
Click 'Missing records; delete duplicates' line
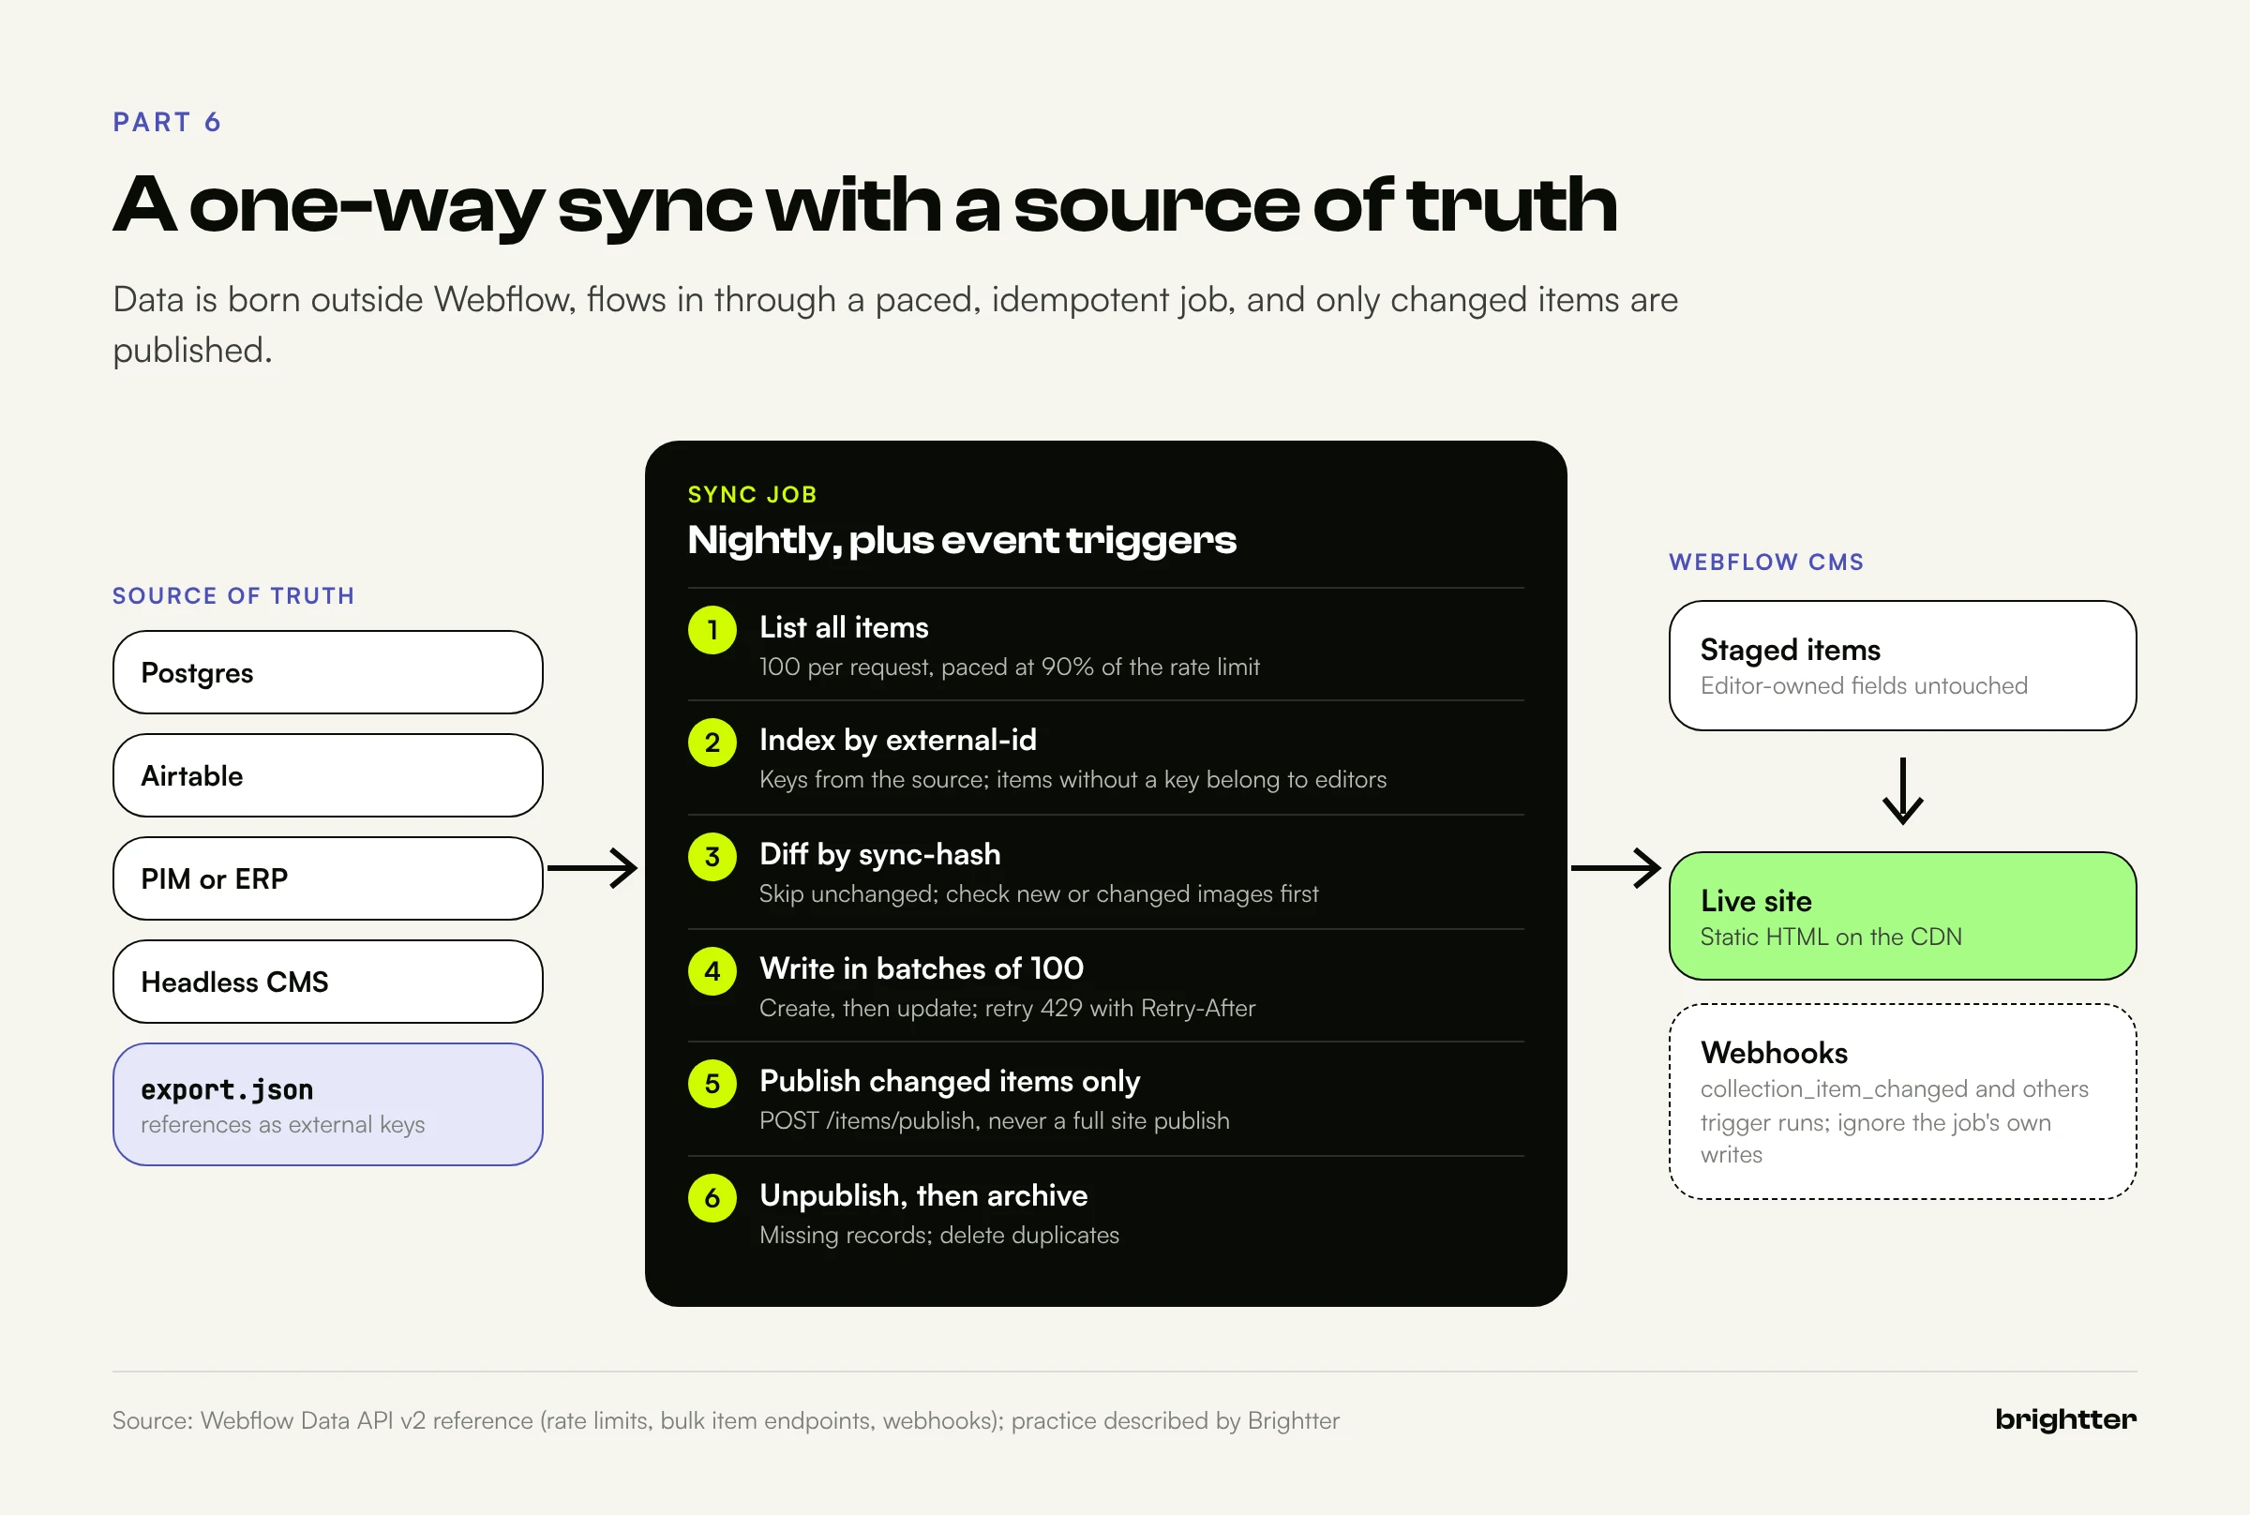pos(939,1236)
